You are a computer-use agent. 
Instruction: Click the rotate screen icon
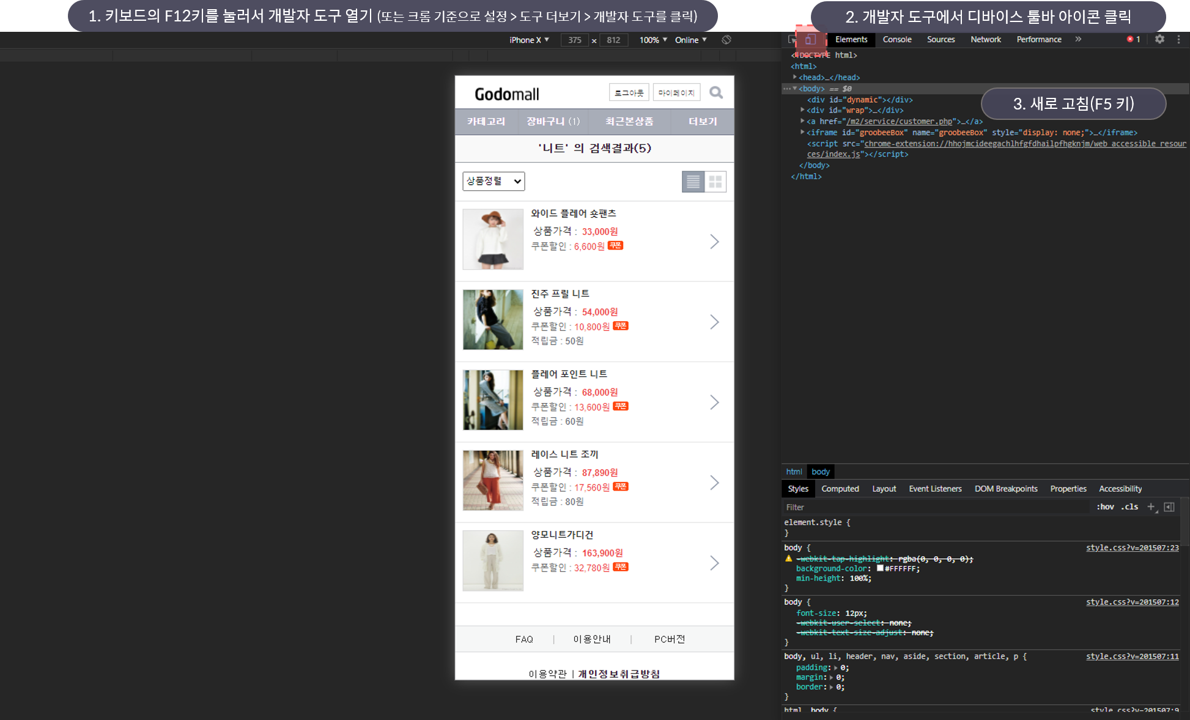tap(726, 40)
